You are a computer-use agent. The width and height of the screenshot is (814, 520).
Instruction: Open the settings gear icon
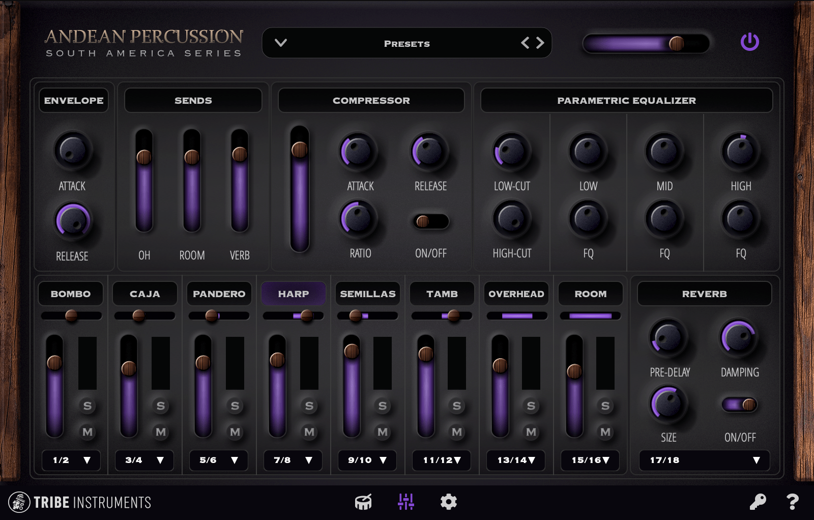(448, 502)
